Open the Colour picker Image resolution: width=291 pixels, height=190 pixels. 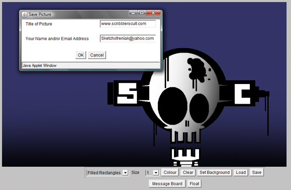(170, 173)
